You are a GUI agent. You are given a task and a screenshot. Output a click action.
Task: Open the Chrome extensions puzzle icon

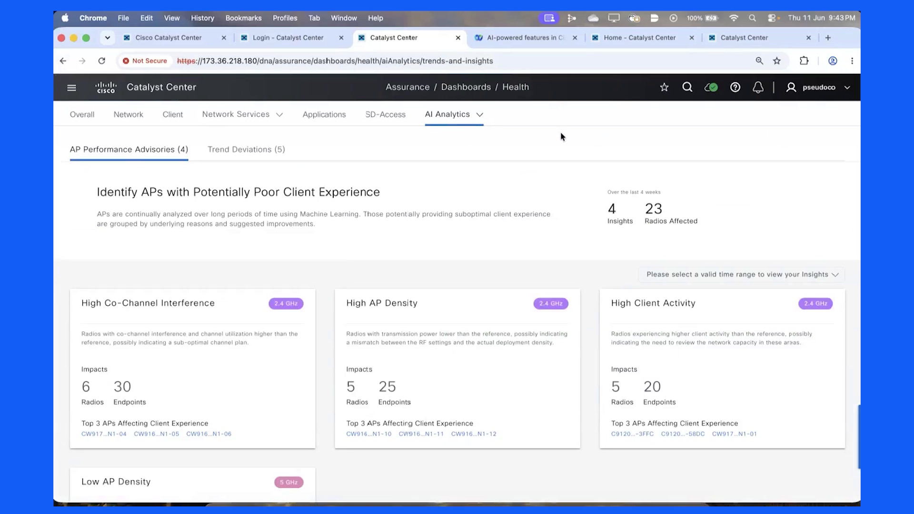click(x=804, y=61)
